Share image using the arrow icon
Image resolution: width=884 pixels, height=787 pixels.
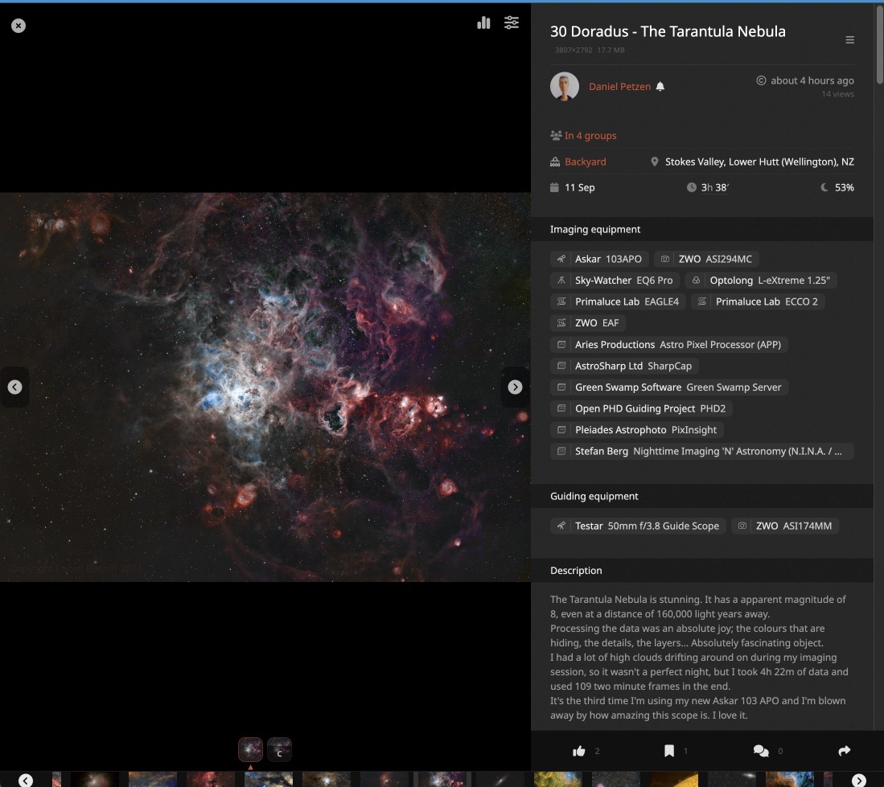click(x=844, y=750)
